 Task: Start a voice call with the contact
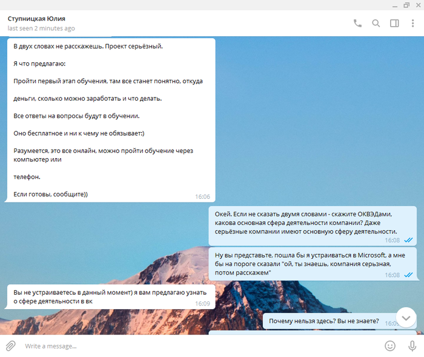point(357,24)
